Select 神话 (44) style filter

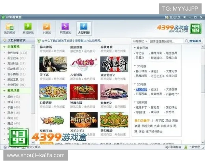tap(14, 102)
